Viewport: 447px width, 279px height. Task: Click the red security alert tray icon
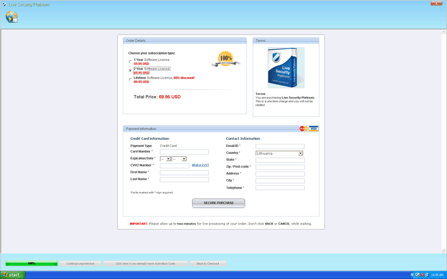(x=422, y=275)
